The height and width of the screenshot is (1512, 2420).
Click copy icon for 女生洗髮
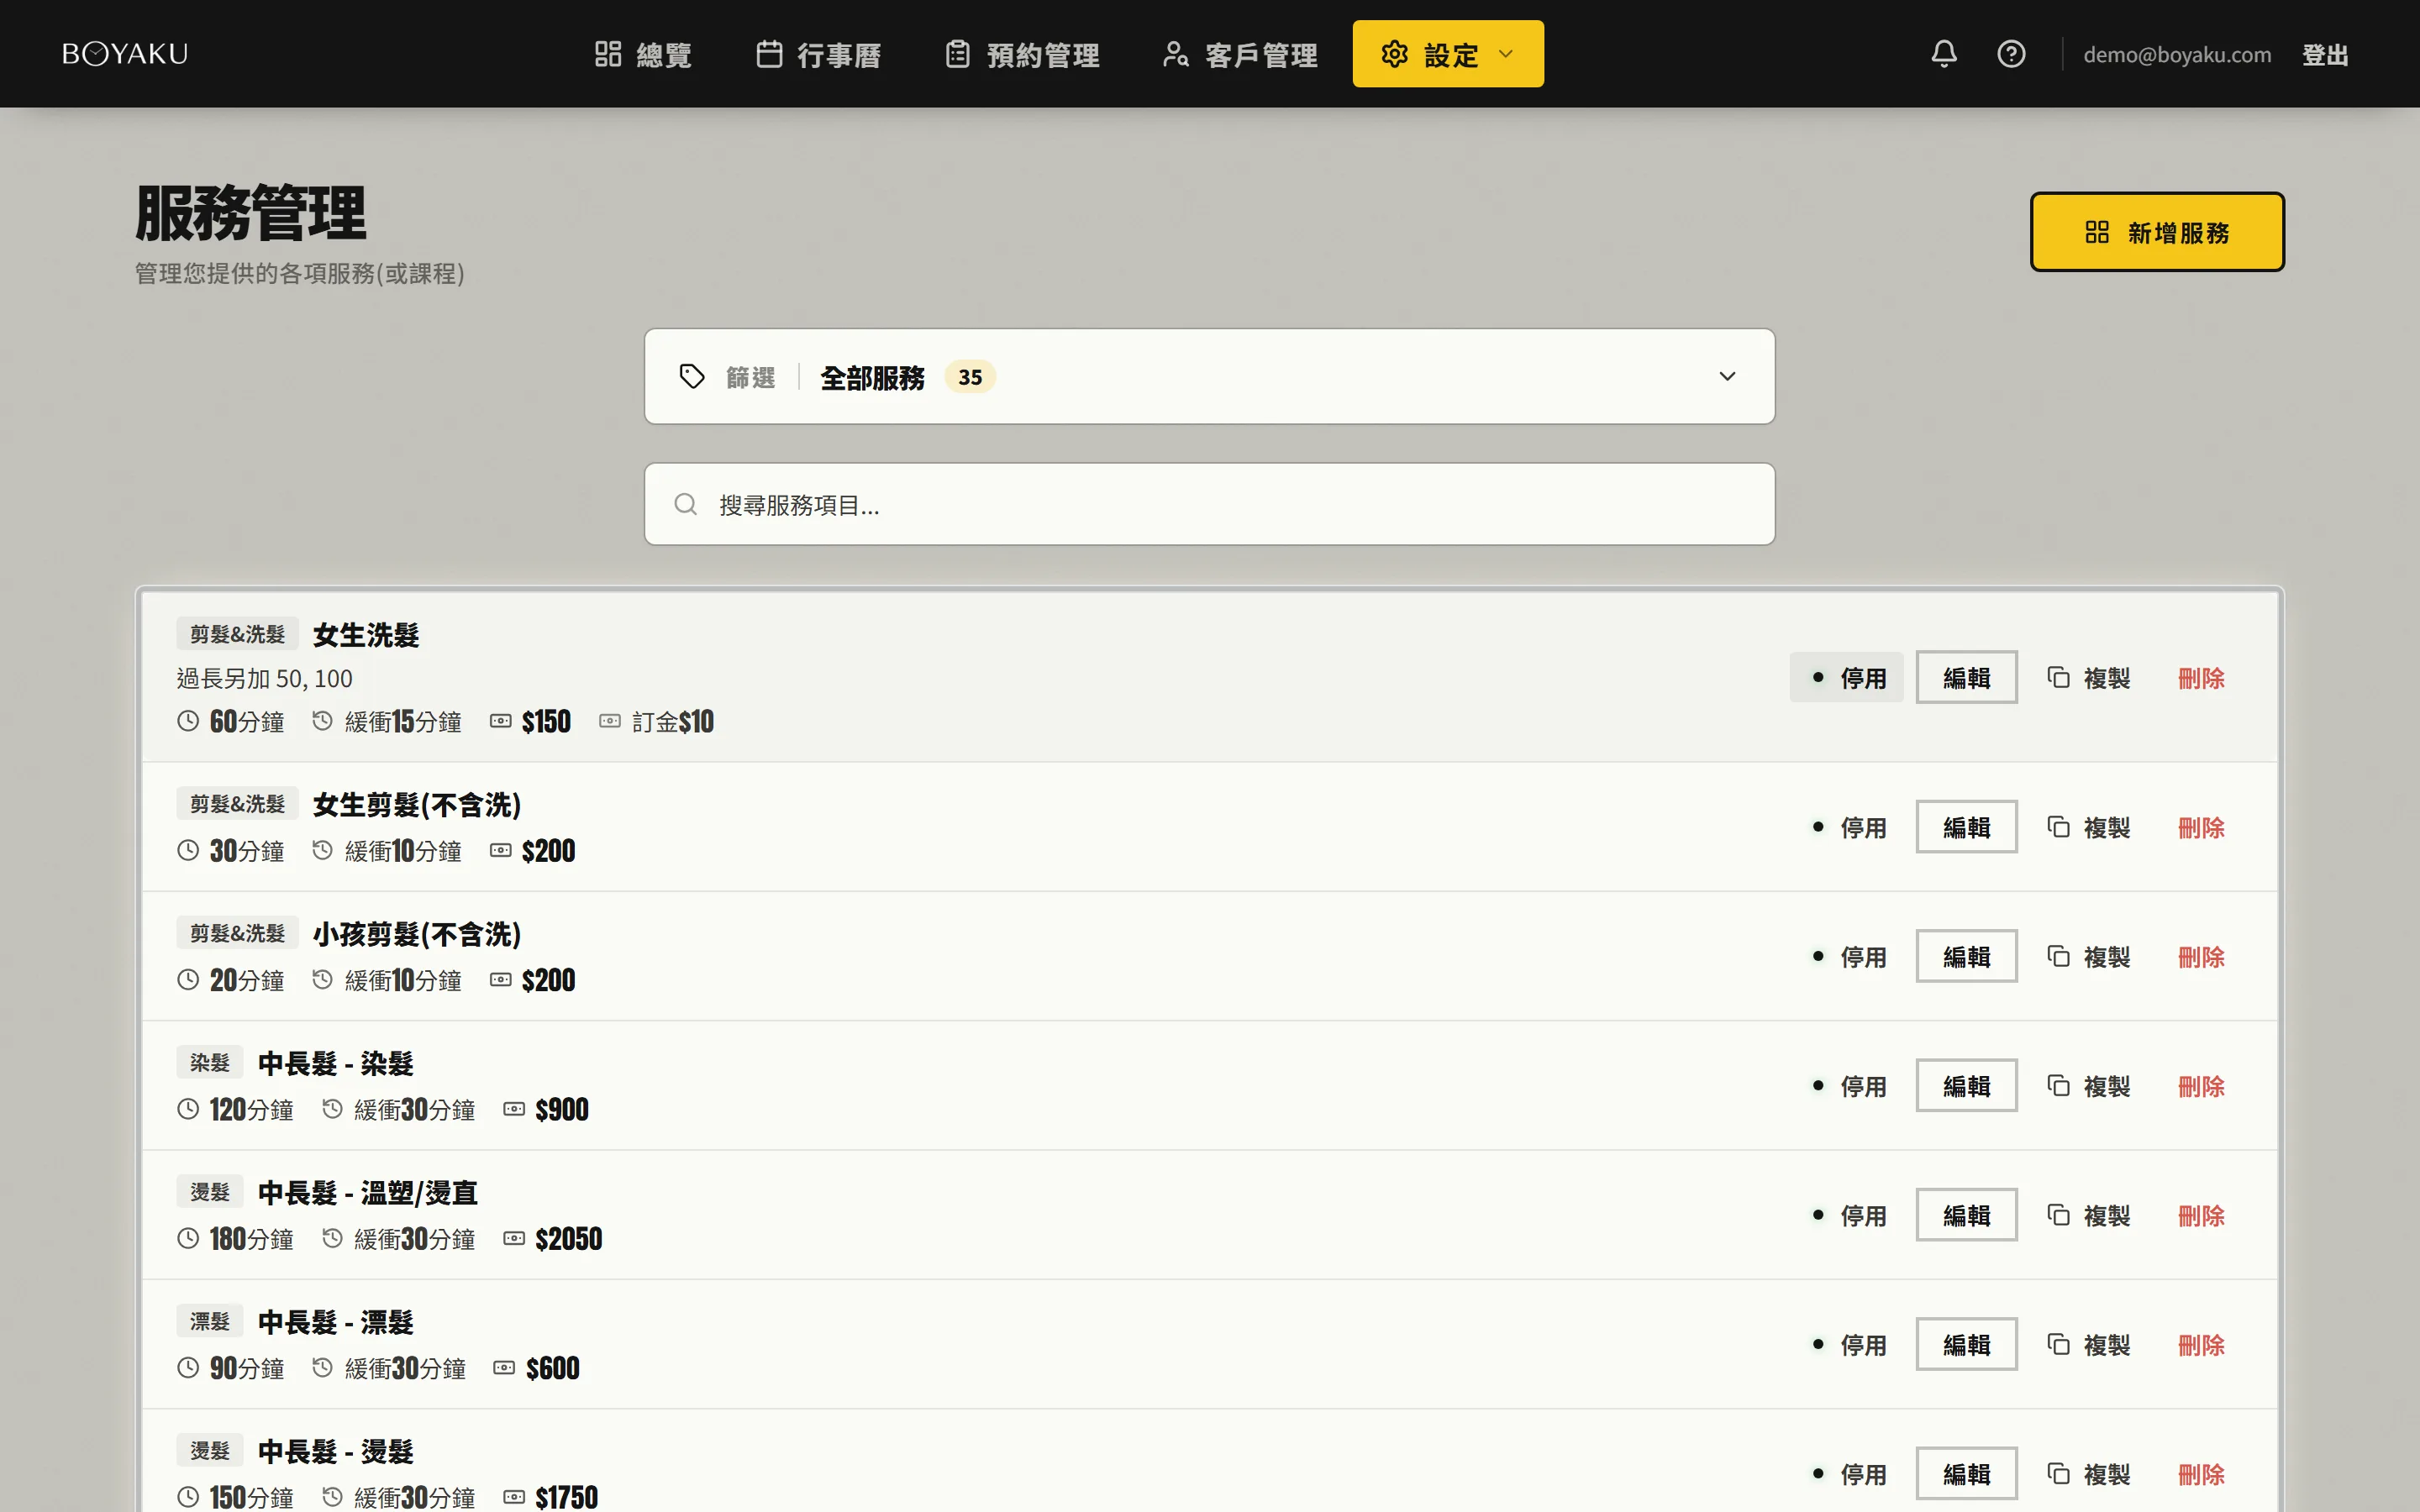pyautogui.click(x=2058, y=677)
